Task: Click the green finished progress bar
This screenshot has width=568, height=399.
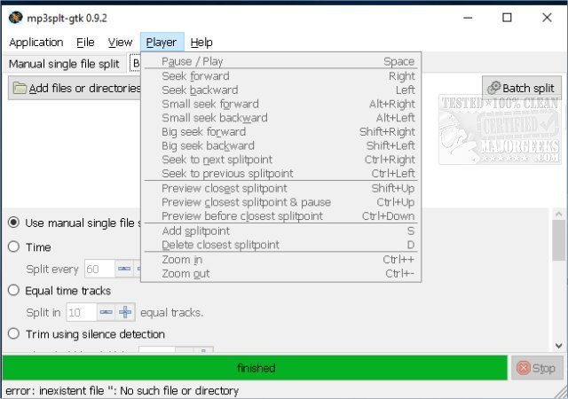Action: (x=255, y=368)
